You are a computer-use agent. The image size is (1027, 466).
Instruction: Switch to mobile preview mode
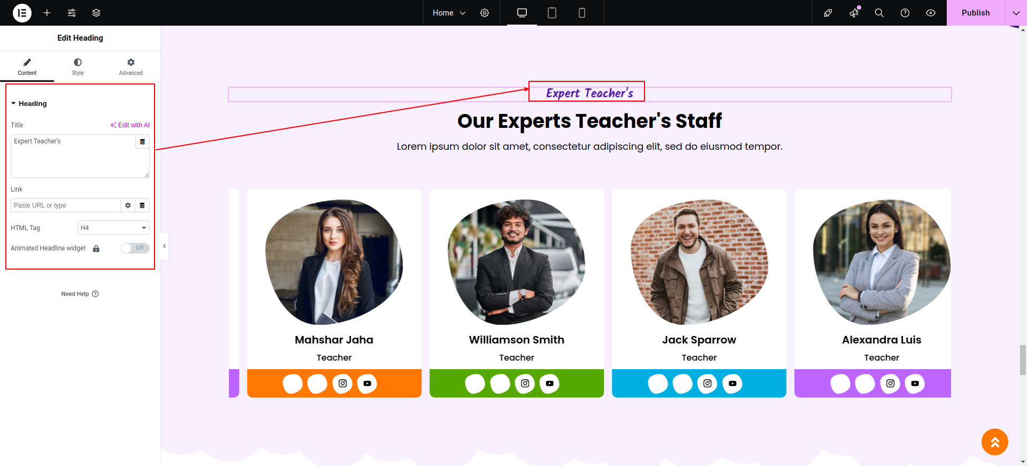pyautogui.click(x=582, y=13)
